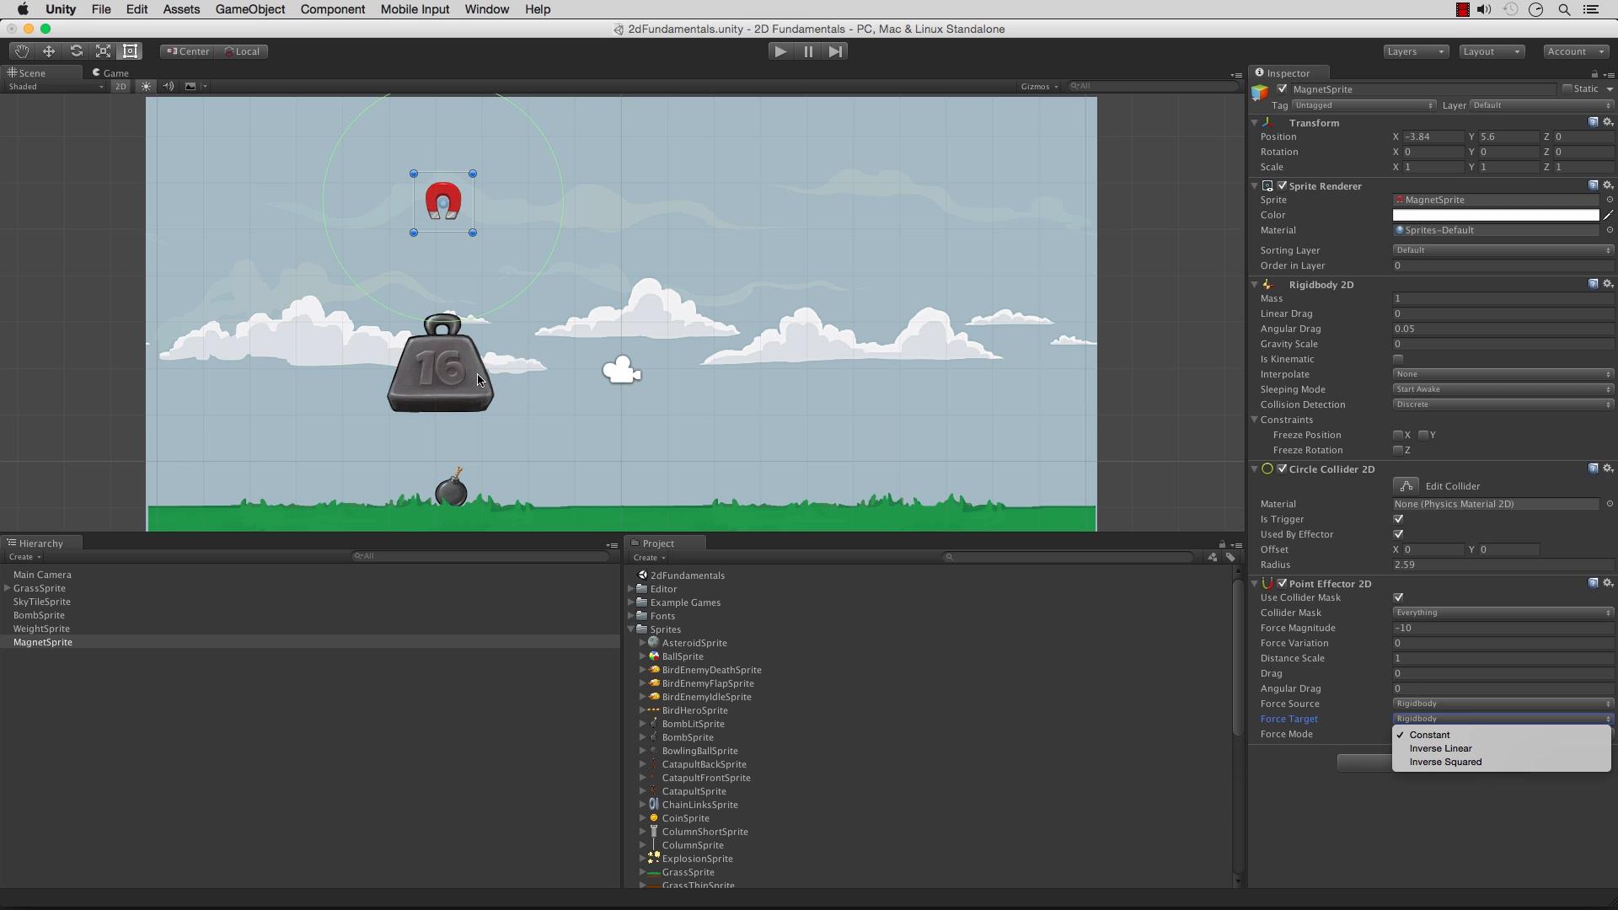This screenshot has height=910, width=1618.
Task: Open scene effects image icon
Action: [190, 86]
